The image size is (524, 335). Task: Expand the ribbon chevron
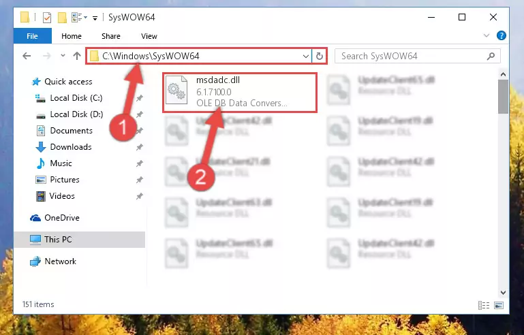pos(487,35)
